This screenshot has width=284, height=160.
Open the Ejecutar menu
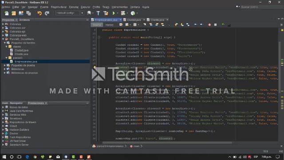[74, 7]
